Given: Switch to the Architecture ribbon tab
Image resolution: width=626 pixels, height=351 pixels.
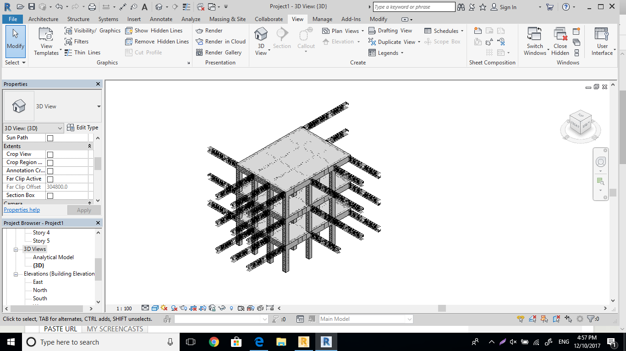Looking at the screenshot, I should pos(43,19).
